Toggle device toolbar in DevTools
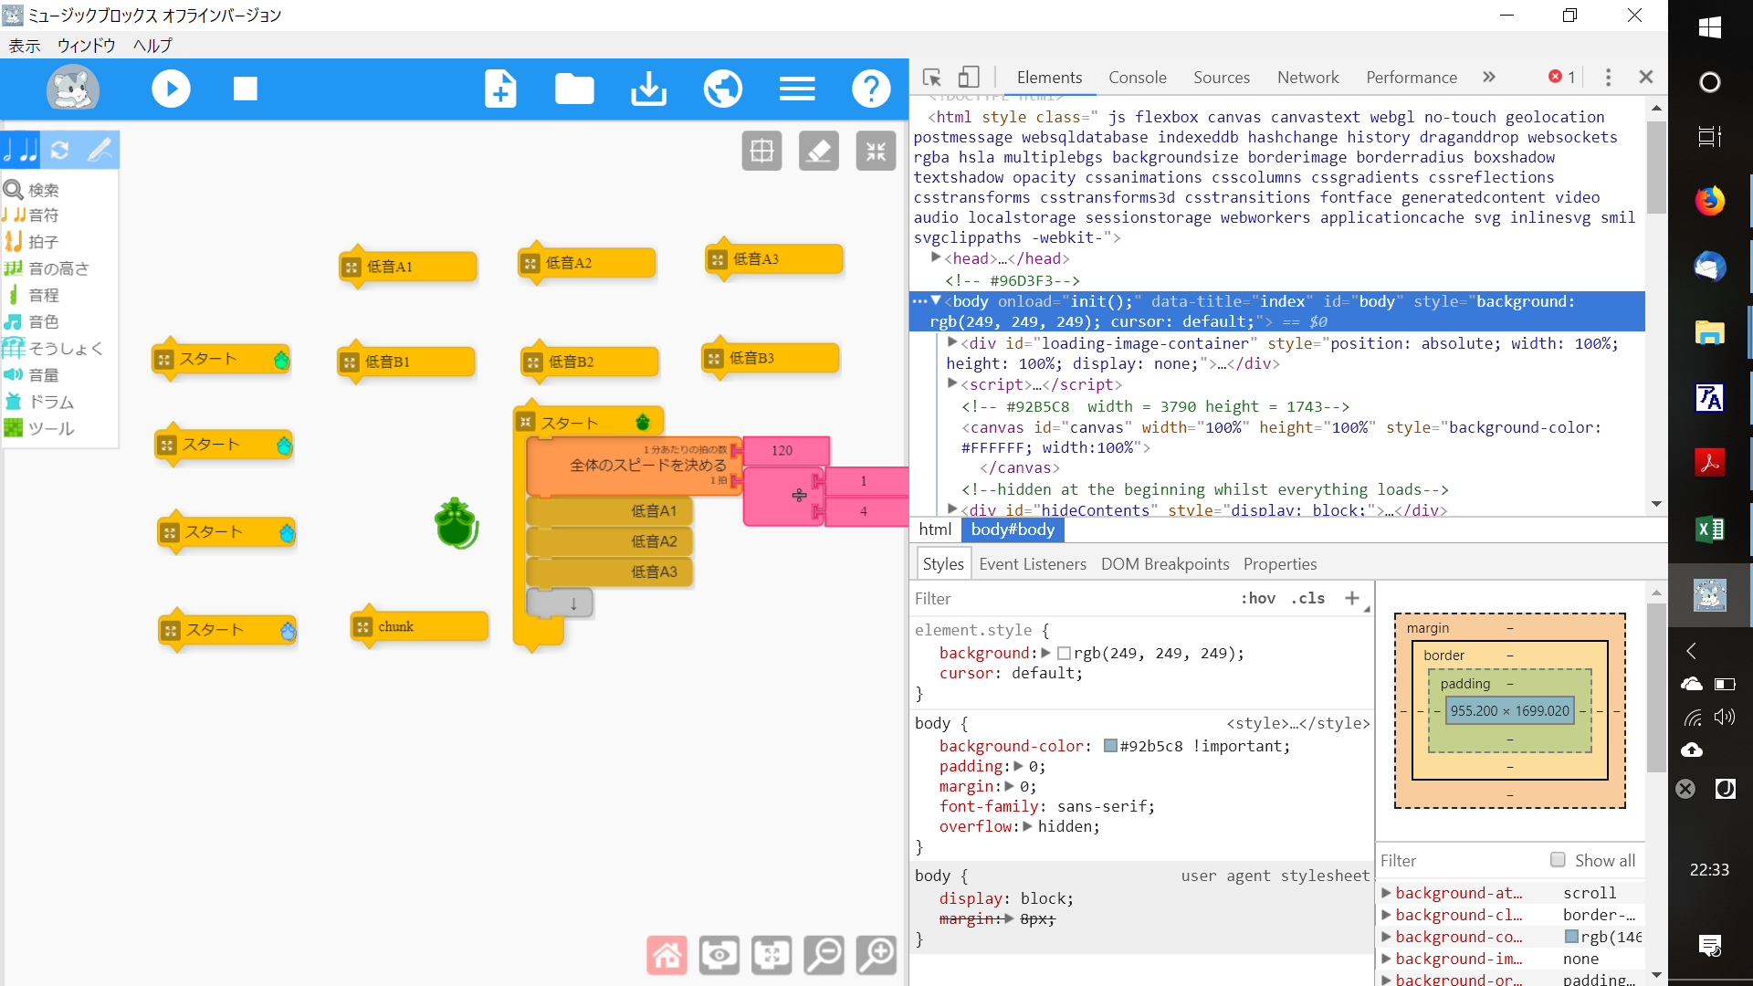Image resolution: width=1753 pixels, height=986 pixels. [969, 78]
